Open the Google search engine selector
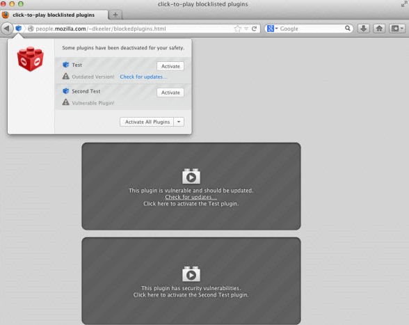 [273, 29]
